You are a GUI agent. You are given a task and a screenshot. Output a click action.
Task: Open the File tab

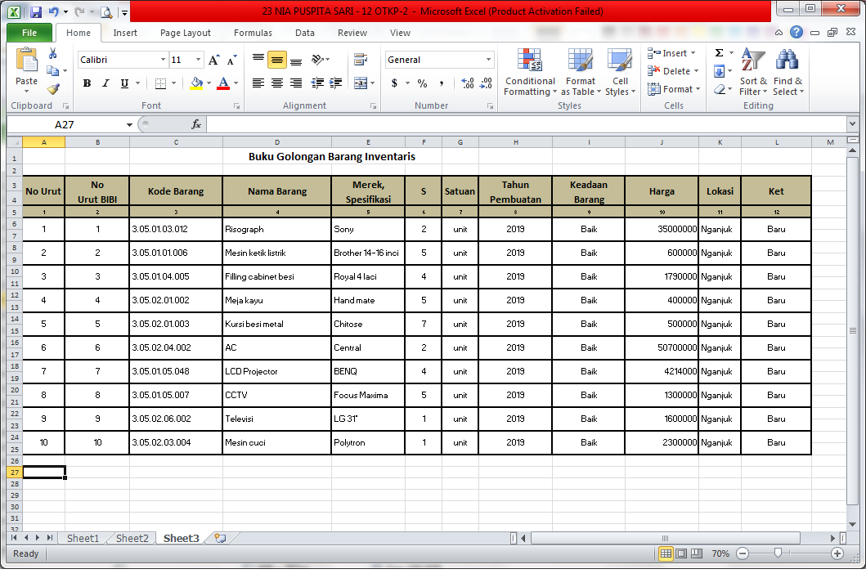coord(29,33)
